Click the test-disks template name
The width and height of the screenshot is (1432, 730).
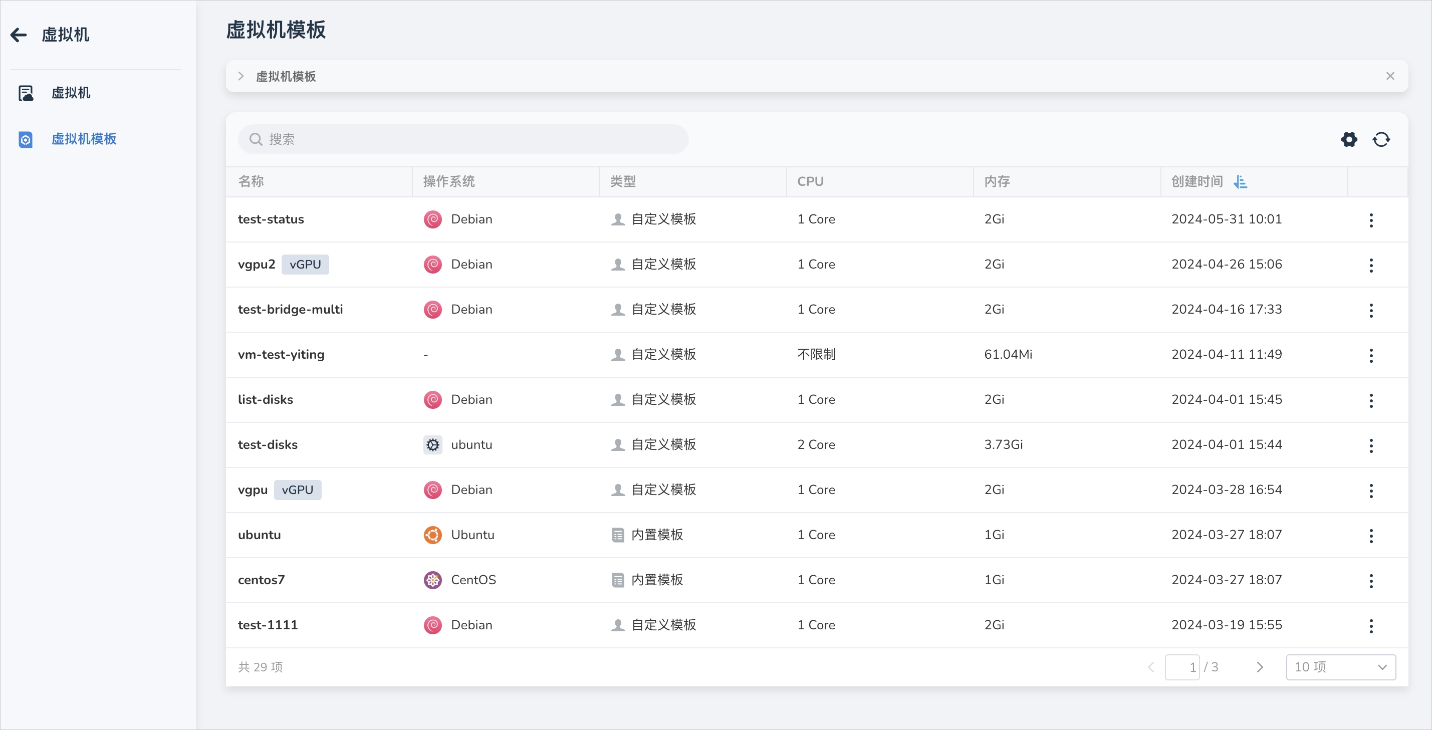(x=268, y=444)
